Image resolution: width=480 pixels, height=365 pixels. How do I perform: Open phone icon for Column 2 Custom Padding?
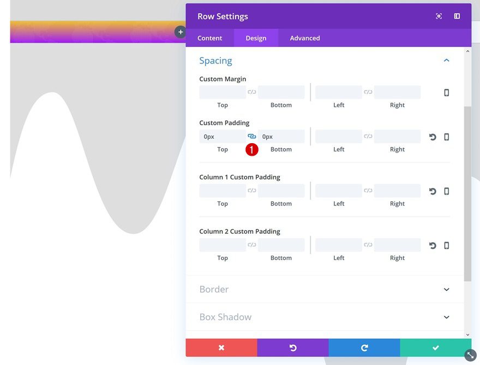point(447,245)
